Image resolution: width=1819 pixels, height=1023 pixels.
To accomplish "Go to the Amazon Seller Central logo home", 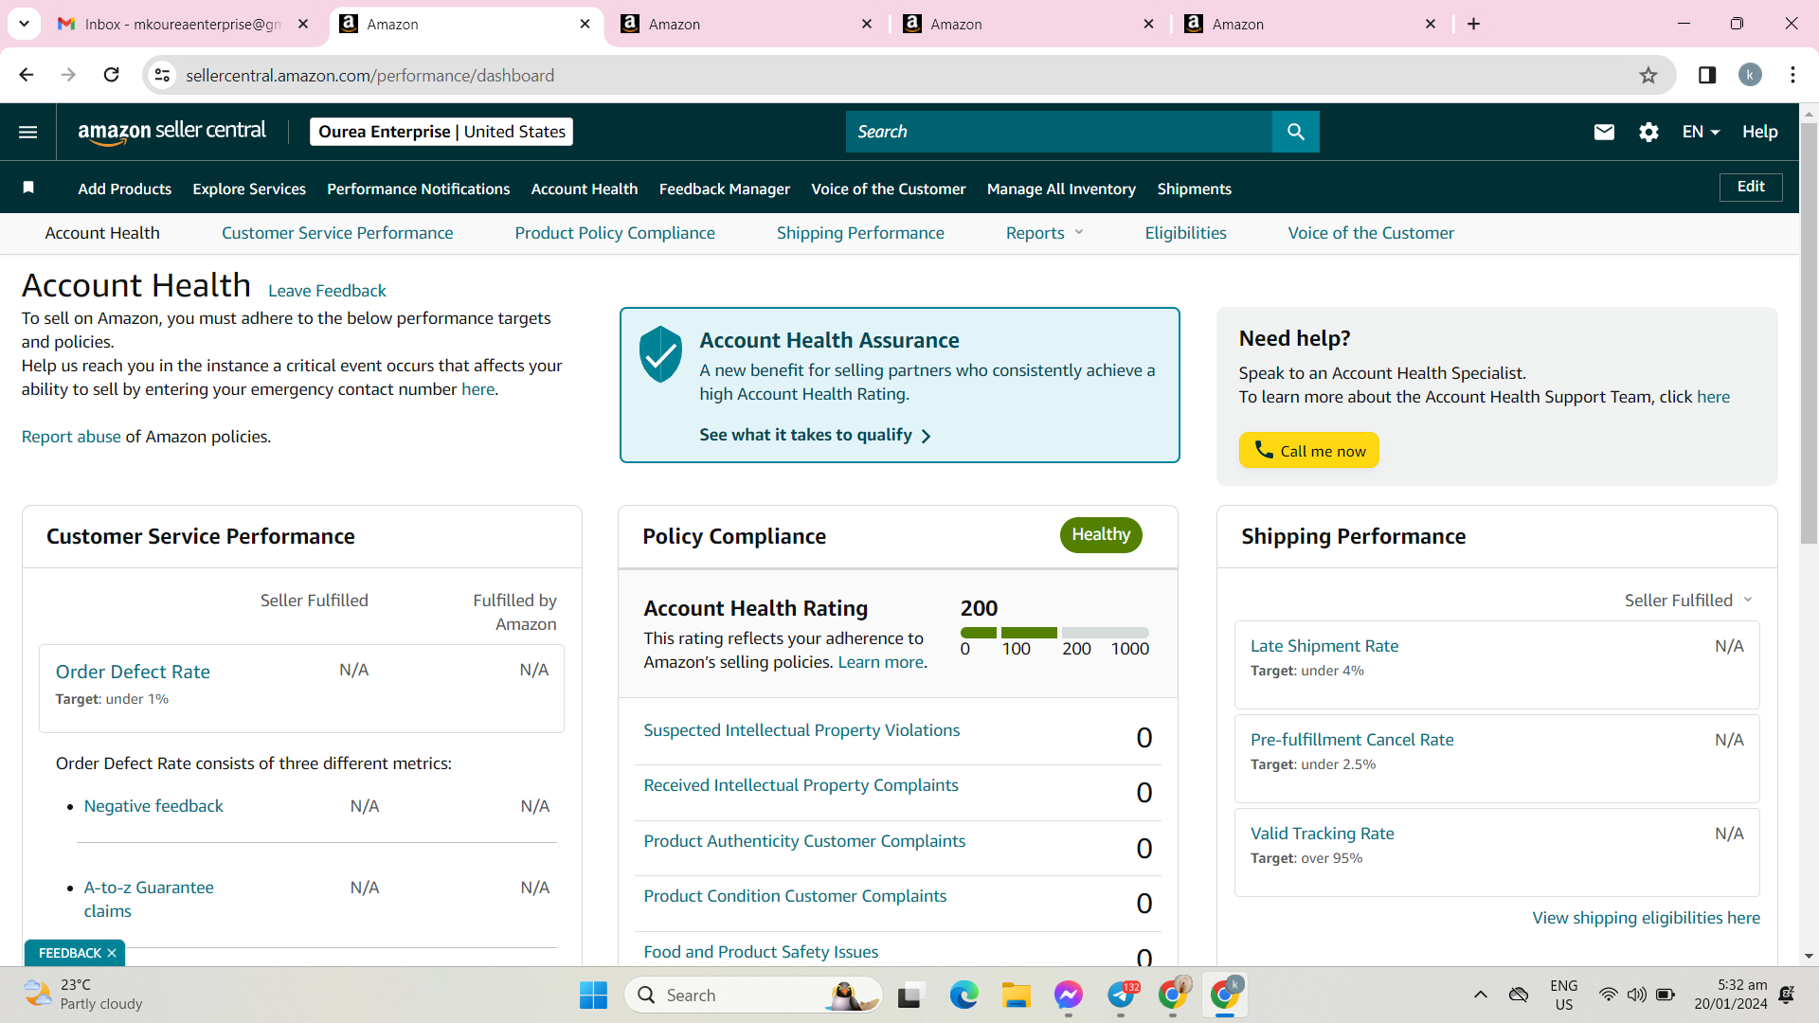I will pos(171,132).
